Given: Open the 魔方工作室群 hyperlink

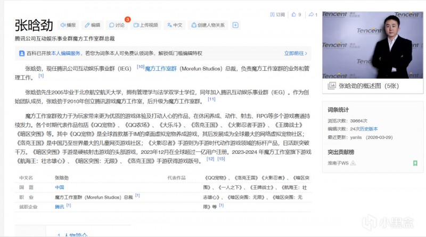Looking at the screenshot, I should (x=161, y=69).
